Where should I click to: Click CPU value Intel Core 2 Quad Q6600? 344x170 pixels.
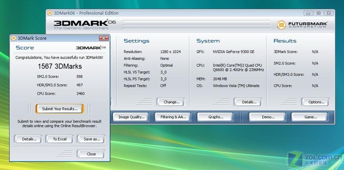coord(238,68)
